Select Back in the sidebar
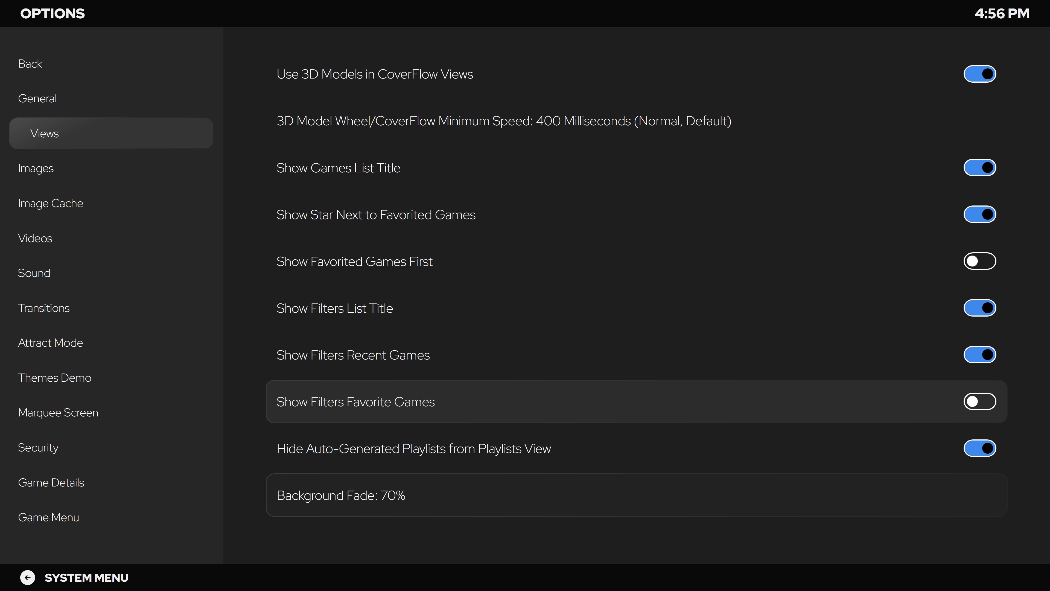Image resolution: width=1050 pixels, height=591 pixels. point(30,64)
